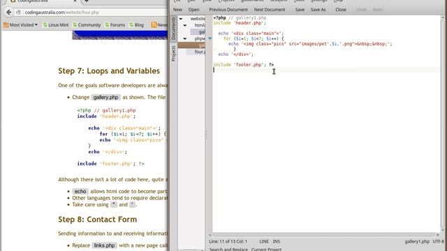Click the gallery.php label in browser
This screenshot has height=251, width=447.
point(105,98)
